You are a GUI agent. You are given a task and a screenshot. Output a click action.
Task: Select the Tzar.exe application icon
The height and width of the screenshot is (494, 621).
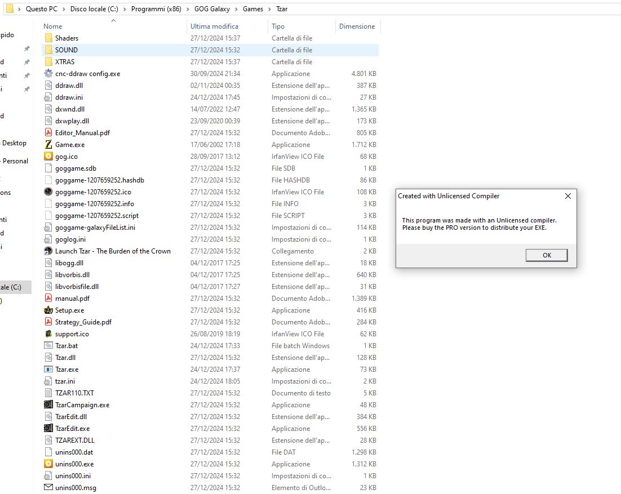pyautogui.click(x=48, y=370)
